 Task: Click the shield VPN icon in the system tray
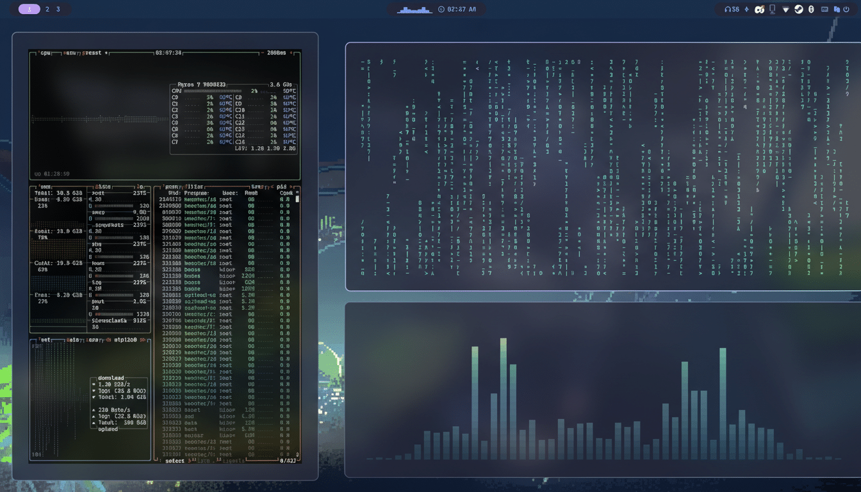tap(785, 9)
